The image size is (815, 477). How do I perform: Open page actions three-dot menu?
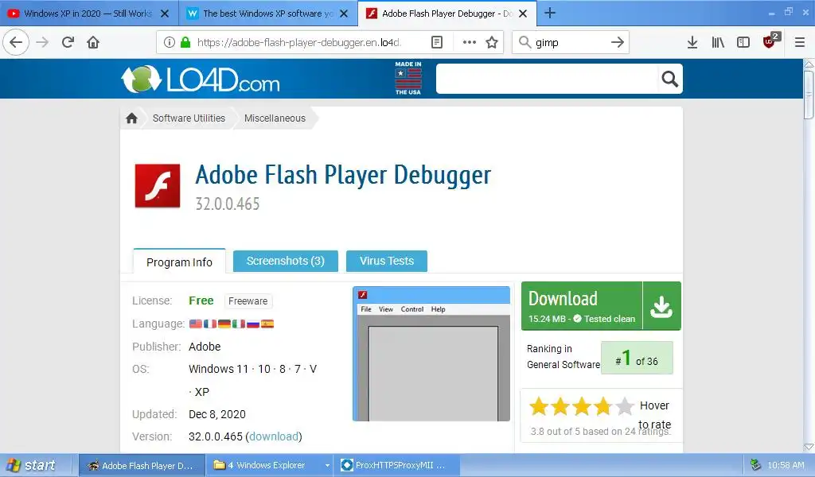469,42
